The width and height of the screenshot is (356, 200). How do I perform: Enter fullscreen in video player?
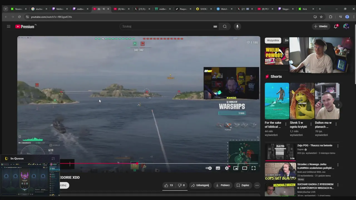(253, 168)
